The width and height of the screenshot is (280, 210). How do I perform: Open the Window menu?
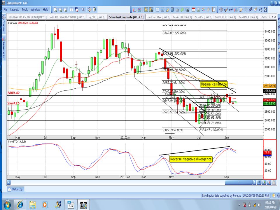(x=35, y=10)
